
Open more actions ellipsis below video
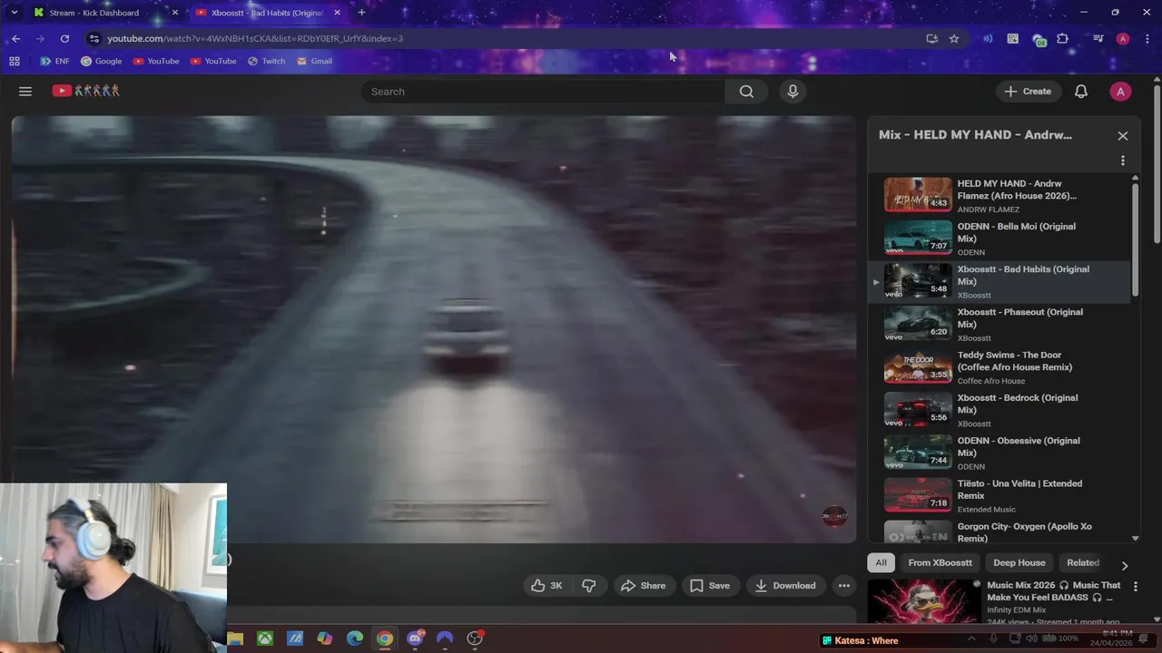(844, 586)
